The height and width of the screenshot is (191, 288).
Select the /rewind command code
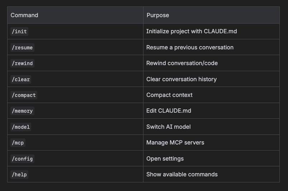pos(22,63)
